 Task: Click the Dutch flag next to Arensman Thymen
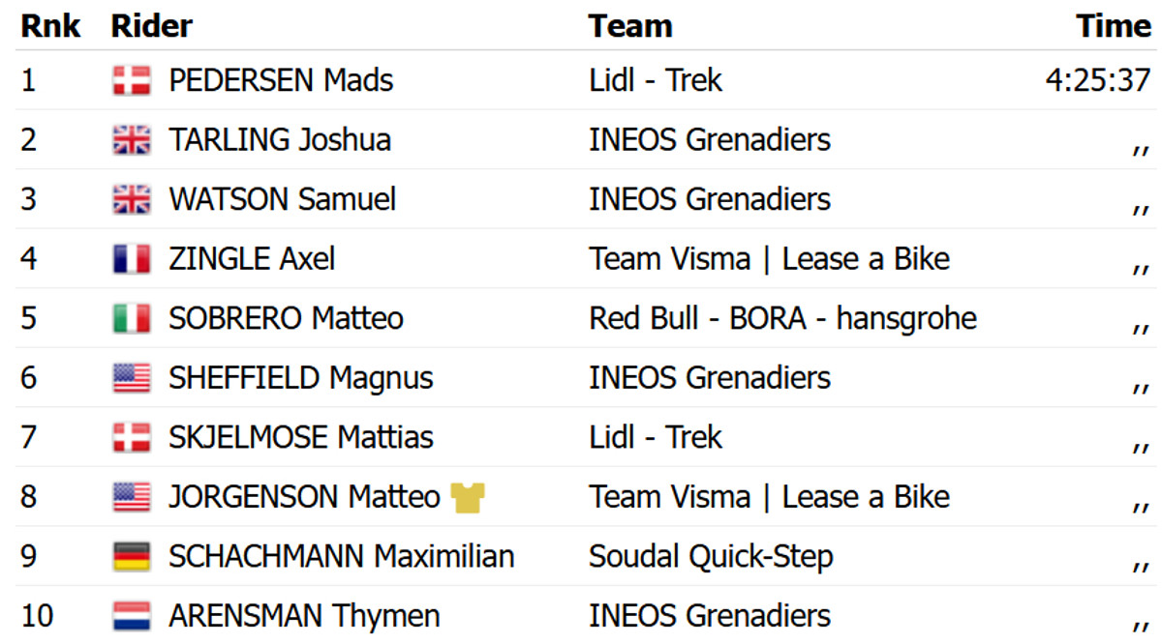[x=132, y=616]
